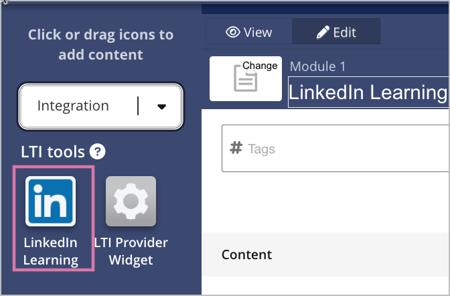Viewport: 450px width, 296px height.
Task: Click into the LinkedIn Learning title field
Action: tap(368, 92)
